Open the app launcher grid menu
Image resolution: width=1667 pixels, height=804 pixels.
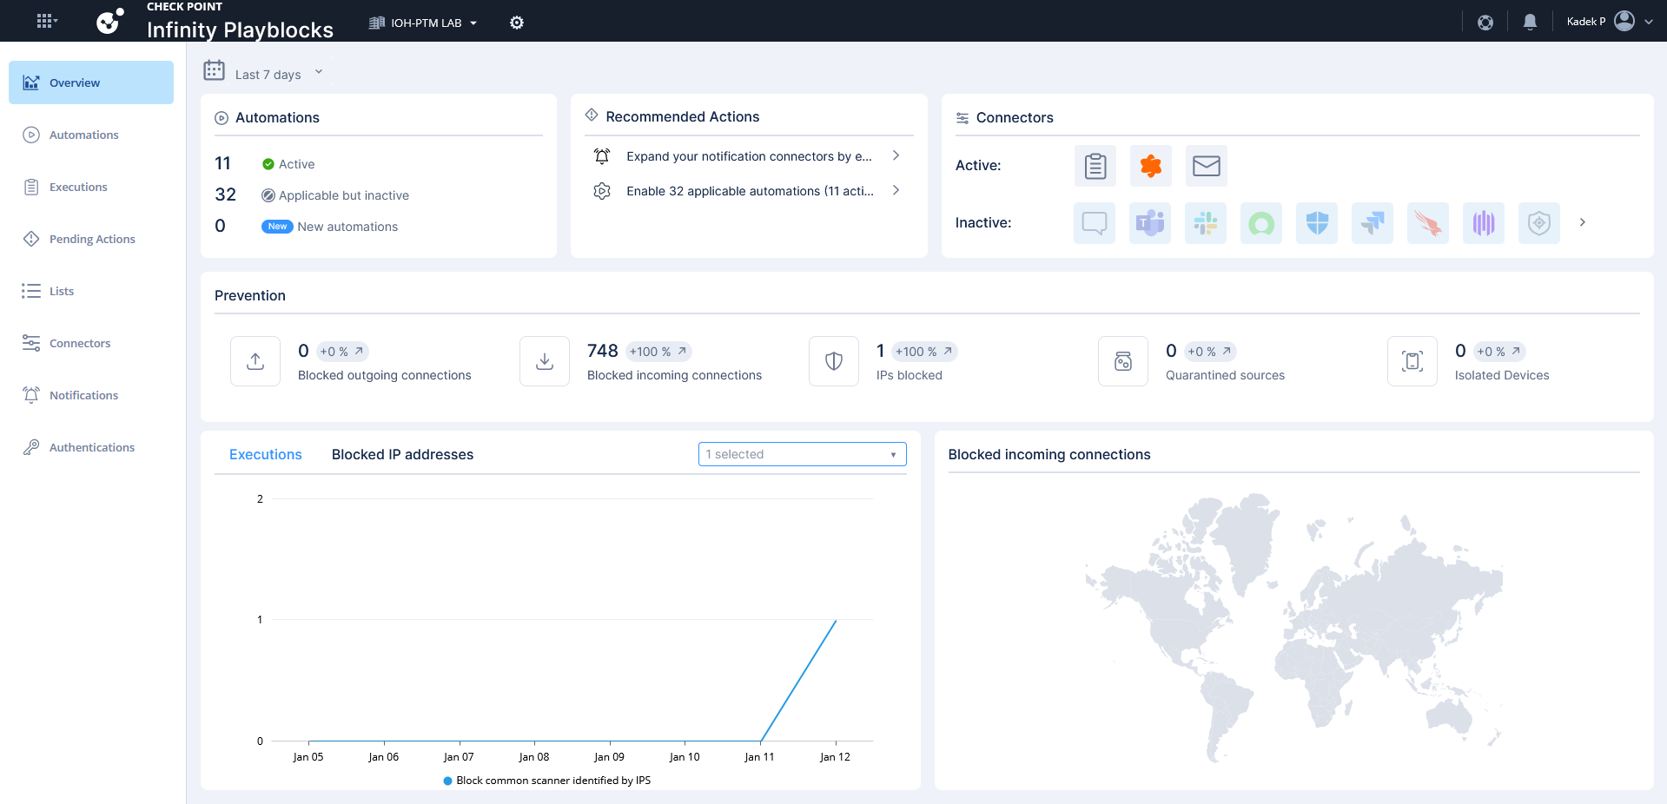[x=46, y=21]
